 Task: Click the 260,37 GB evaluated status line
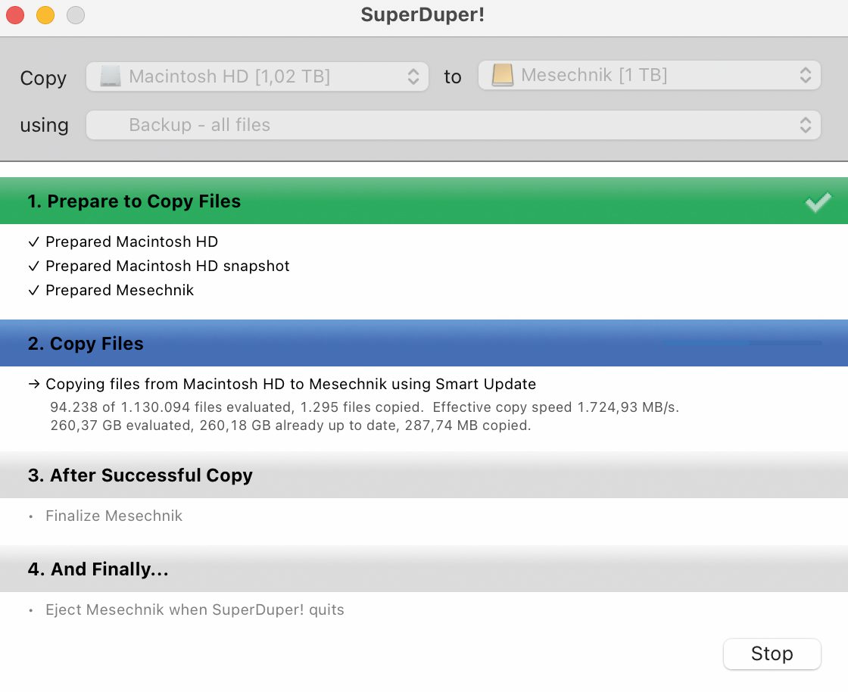(291, 425)
